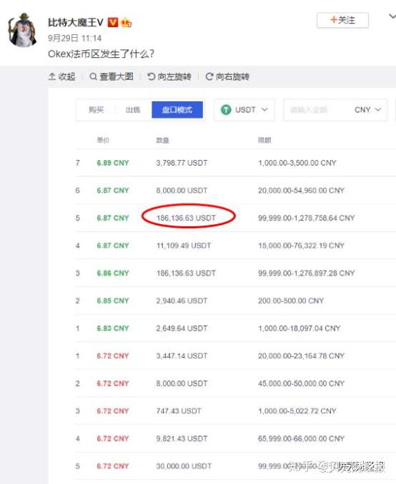The width and height of the screenshot is (396, 484).
Task: Rotate image left with 向左旋转
Action: [169, 76]
